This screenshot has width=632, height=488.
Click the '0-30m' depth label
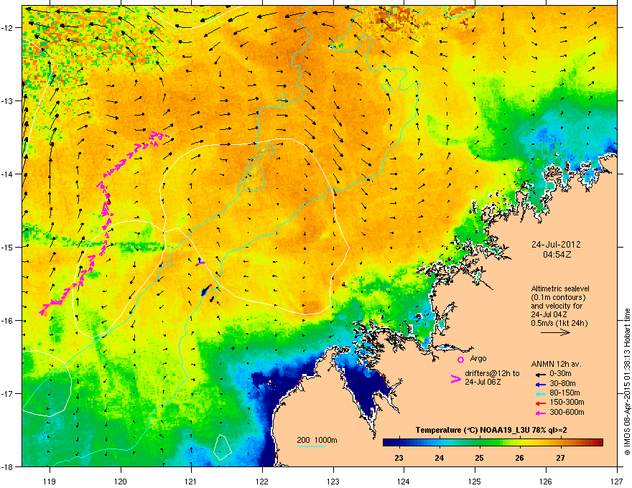(x=561, y=374)
